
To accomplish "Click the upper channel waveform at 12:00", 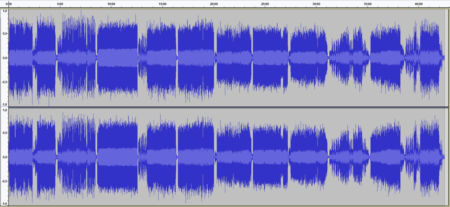I will tap(132, 58).
